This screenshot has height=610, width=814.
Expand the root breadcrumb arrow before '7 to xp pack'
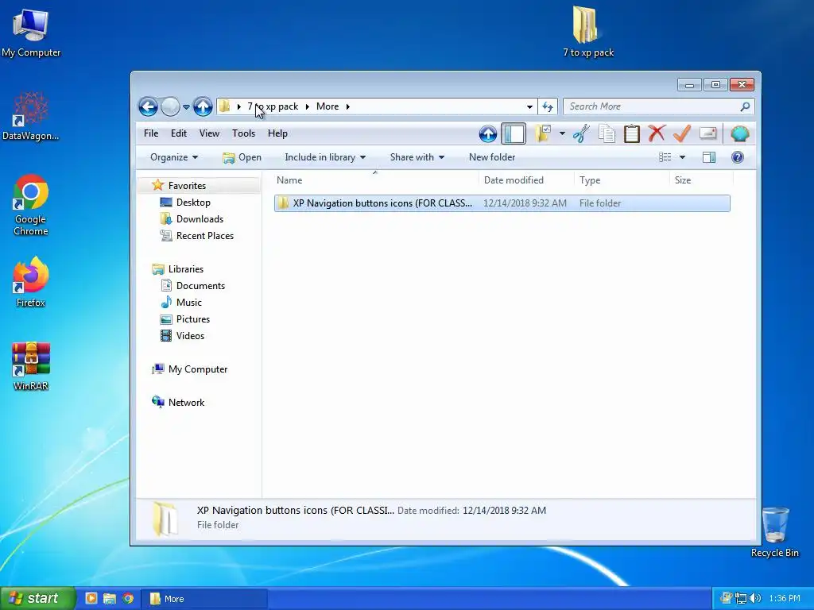[x=238, y=106]
